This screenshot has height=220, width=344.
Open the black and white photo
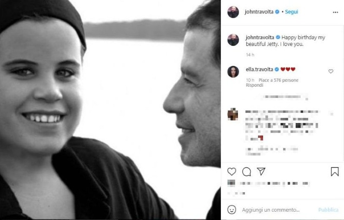pos(110,110)
